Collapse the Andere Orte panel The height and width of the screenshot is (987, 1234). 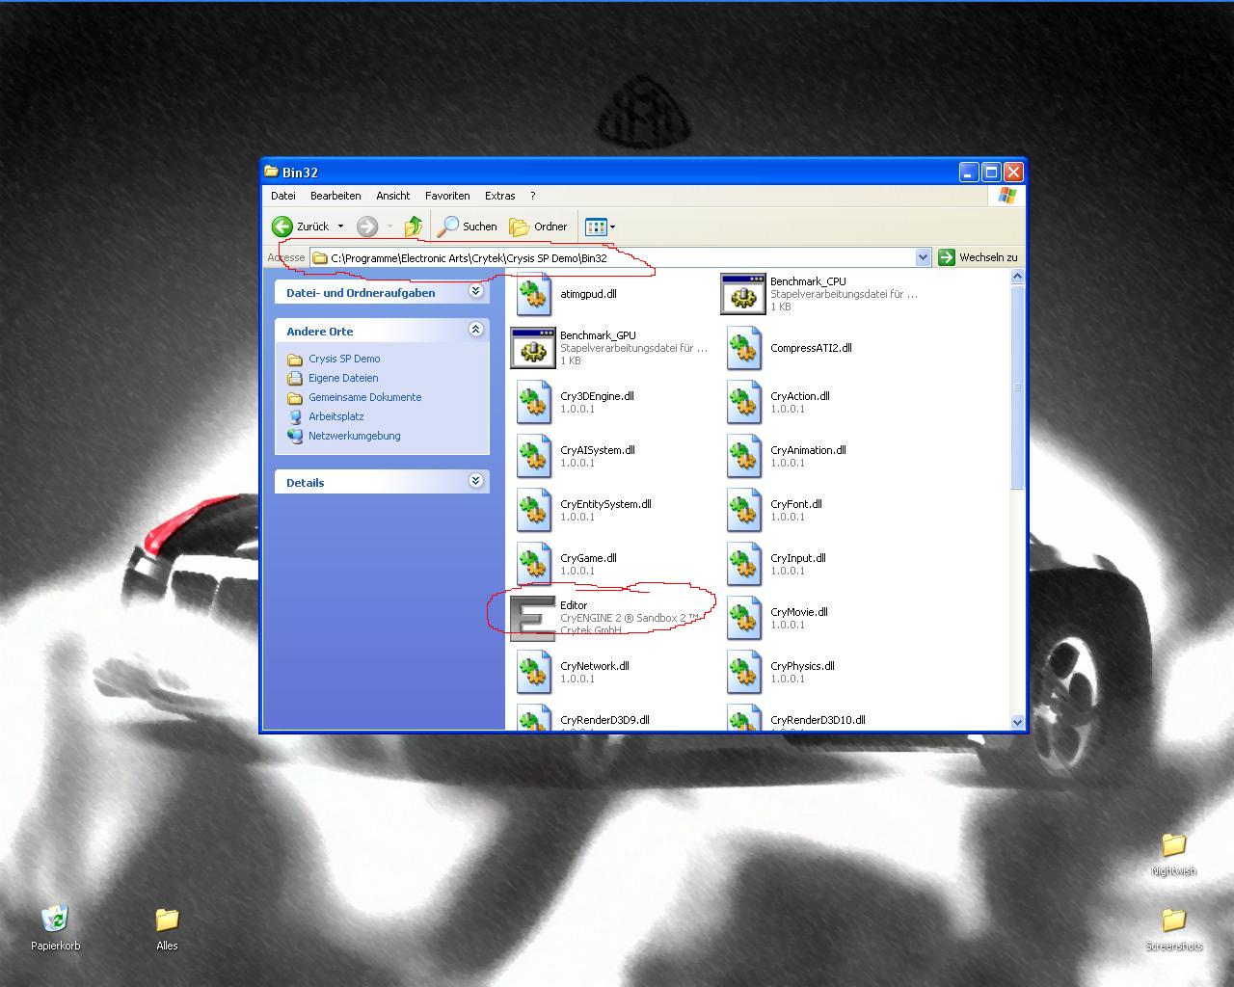coord(475,330)
